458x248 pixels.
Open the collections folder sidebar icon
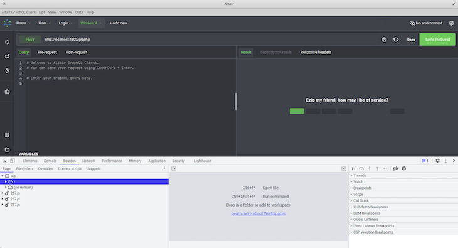pos(7,149)
